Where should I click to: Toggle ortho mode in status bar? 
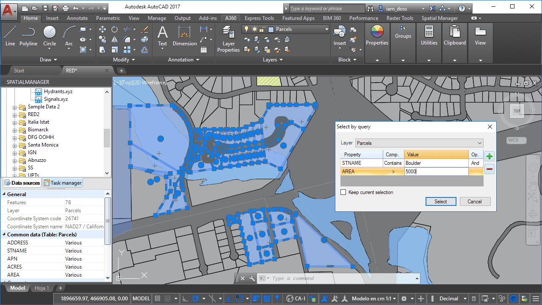pos(185,299)
